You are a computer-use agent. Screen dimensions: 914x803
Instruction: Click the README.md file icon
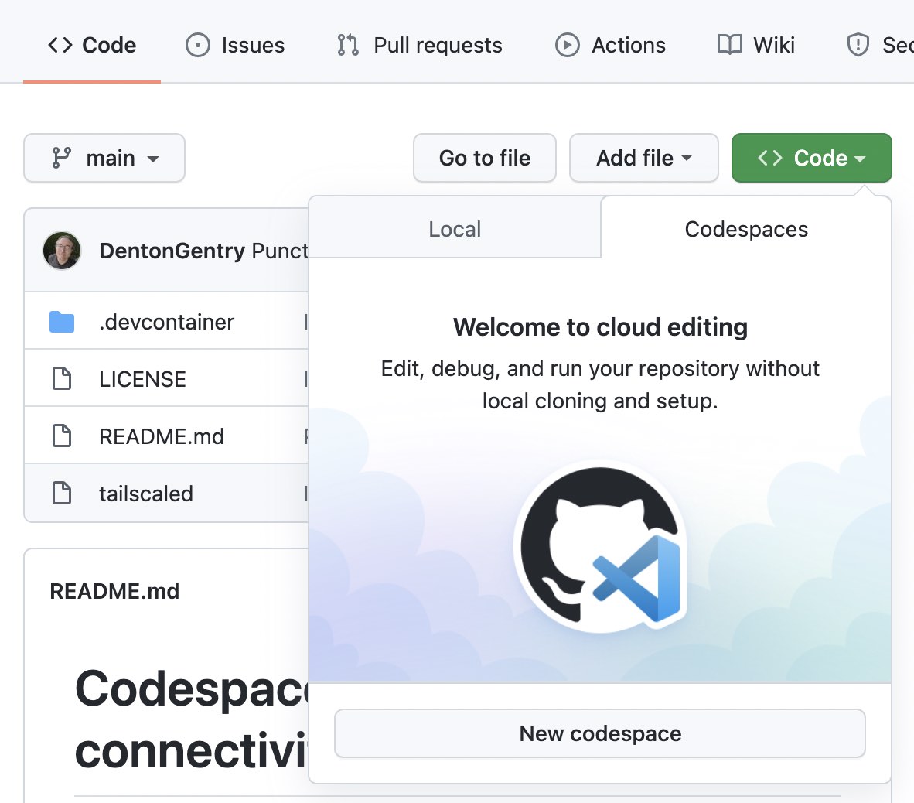[x=62, y=436]
